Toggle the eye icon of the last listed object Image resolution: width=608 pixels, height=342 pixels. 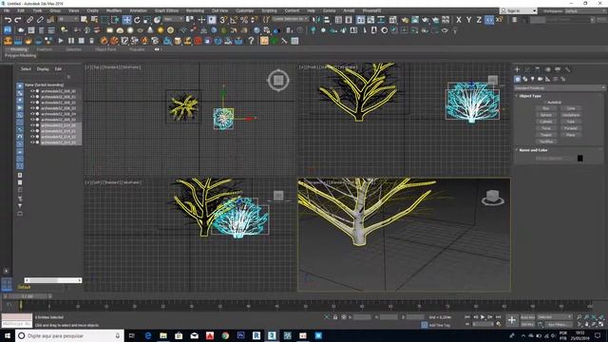(x=32, y=142)
